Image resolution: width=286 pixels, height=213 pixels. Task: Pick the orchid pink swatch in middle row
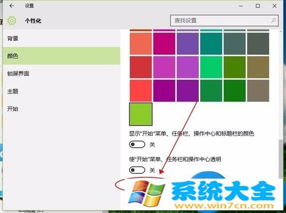coord(164,67)
